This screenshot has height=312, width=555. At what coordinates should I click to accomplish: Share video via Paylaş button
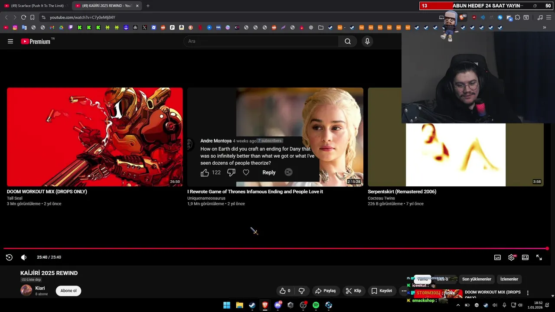(x=326, y=291)
